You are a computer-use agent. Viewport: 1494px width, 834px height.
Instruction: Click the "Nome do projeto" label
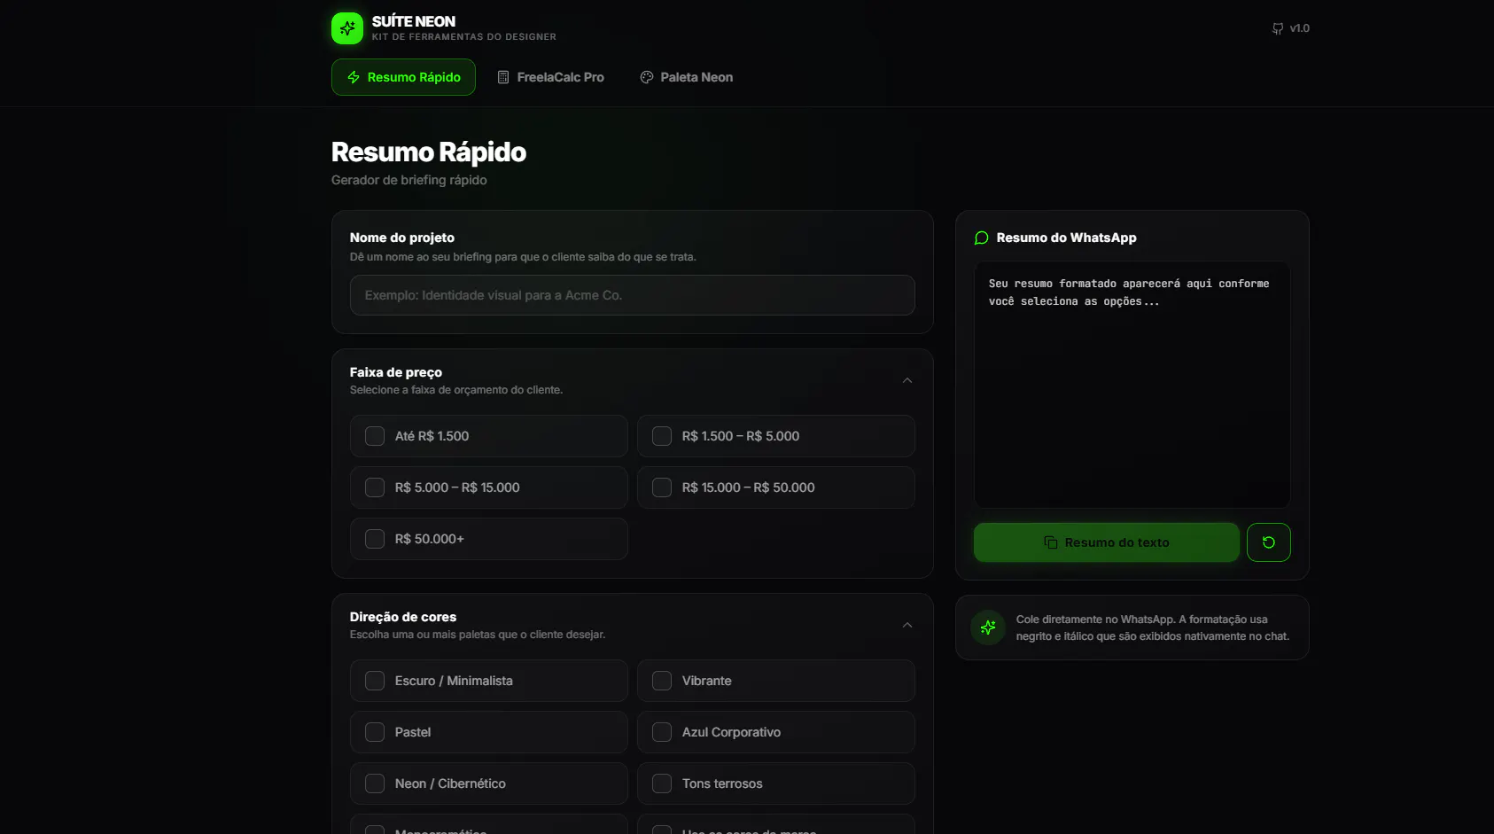coord(402,238)
